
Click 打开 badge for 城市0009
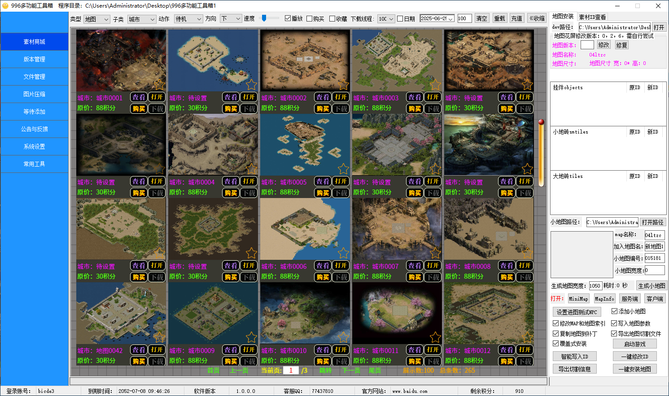[249, 349]
